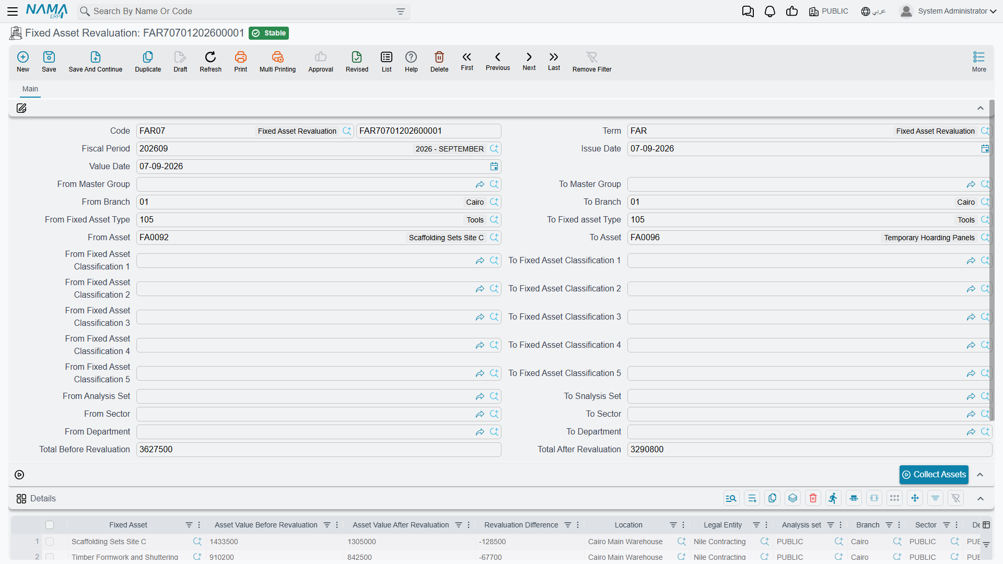Open search filter options dropdown
This screenshot has width=1003, height=564.
tap(401, 11)
